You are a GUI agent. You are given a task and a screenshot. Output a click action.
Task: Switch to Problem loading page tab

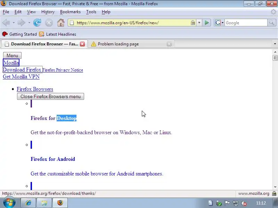[131, 44]
